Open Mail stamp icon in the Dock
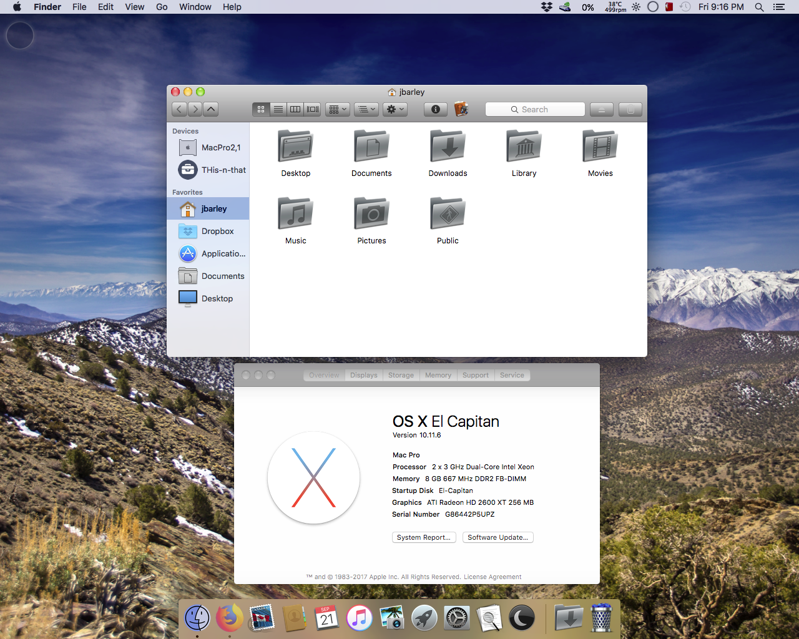This screenshot has width=799, height=639. click(x=262, y=618)
